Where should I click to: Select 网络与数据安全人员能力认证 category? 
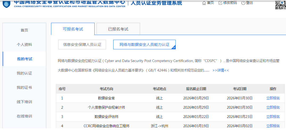tap(144, 45)
